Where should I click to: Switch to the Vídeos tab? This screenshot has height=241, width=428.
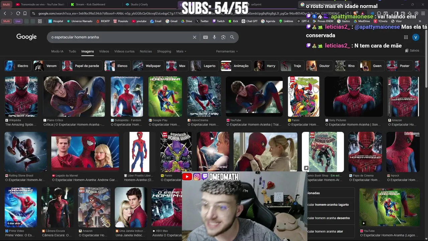[x=104, y=51]
